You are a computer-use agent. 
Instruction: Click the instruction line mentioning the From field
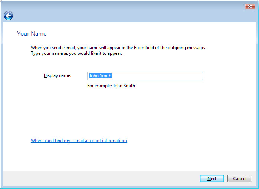pyautogui.click(x=118, y=48)
